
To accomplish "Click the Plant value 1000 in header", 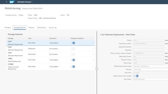I will [x=35, y=15].
